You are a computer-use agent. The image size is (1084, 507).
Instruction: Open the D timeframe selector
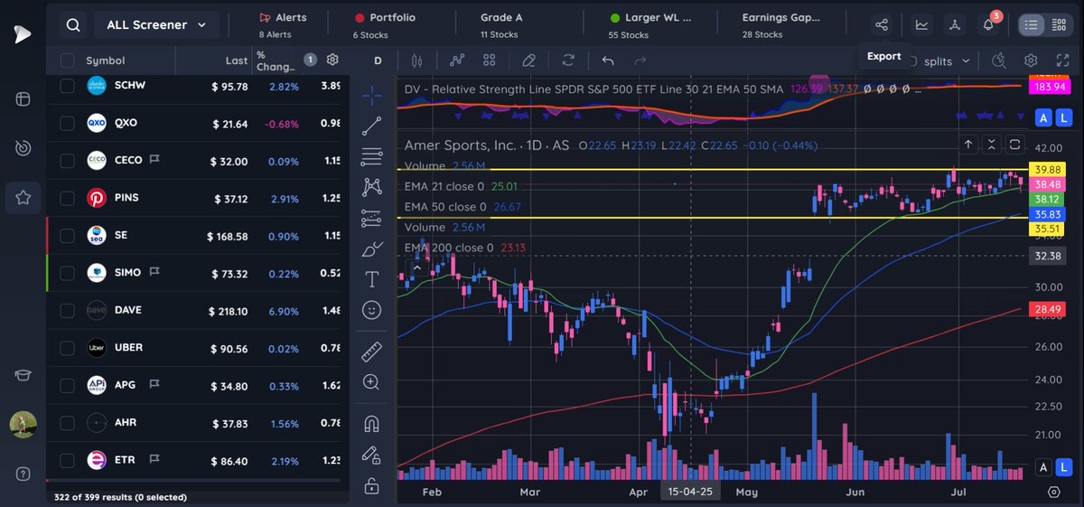378,61
